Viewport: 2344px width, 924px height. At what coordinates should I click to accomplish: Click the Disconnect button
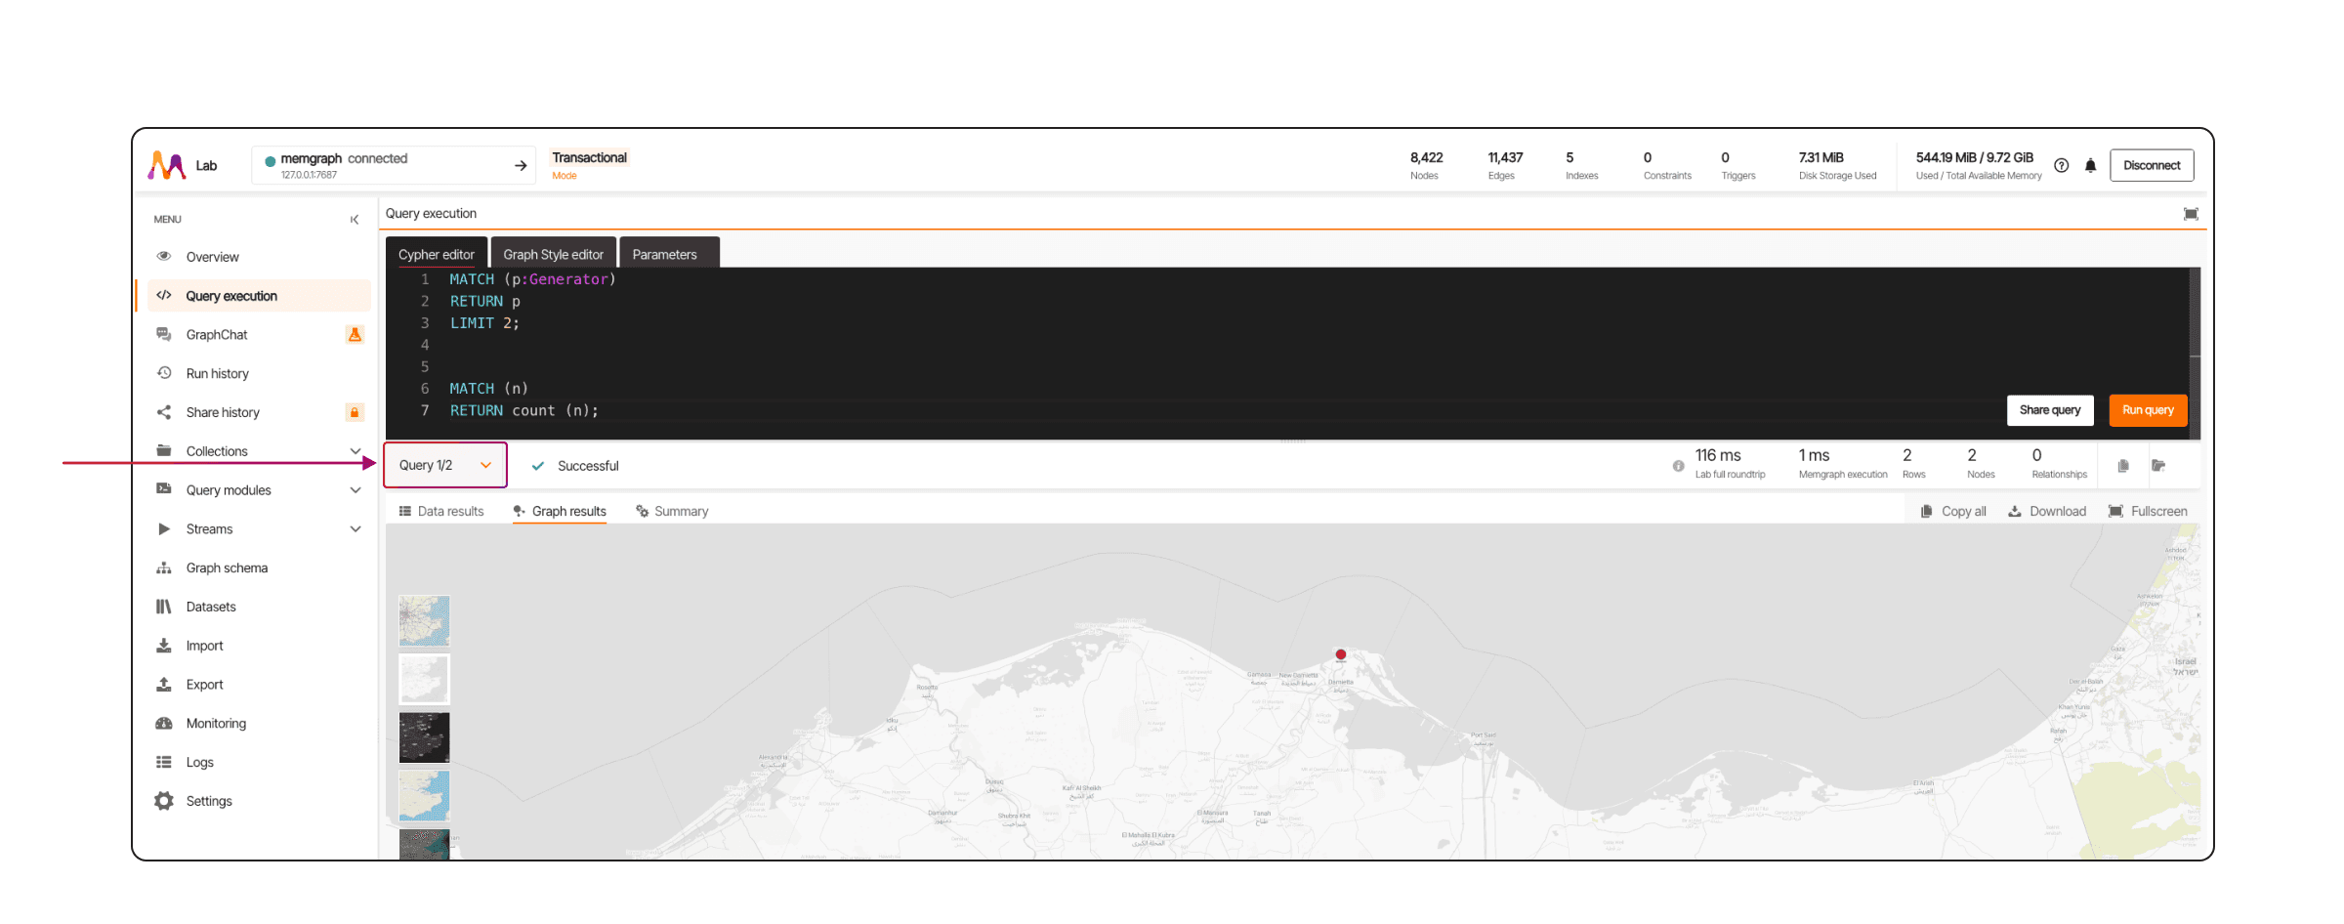(2152, 165)
